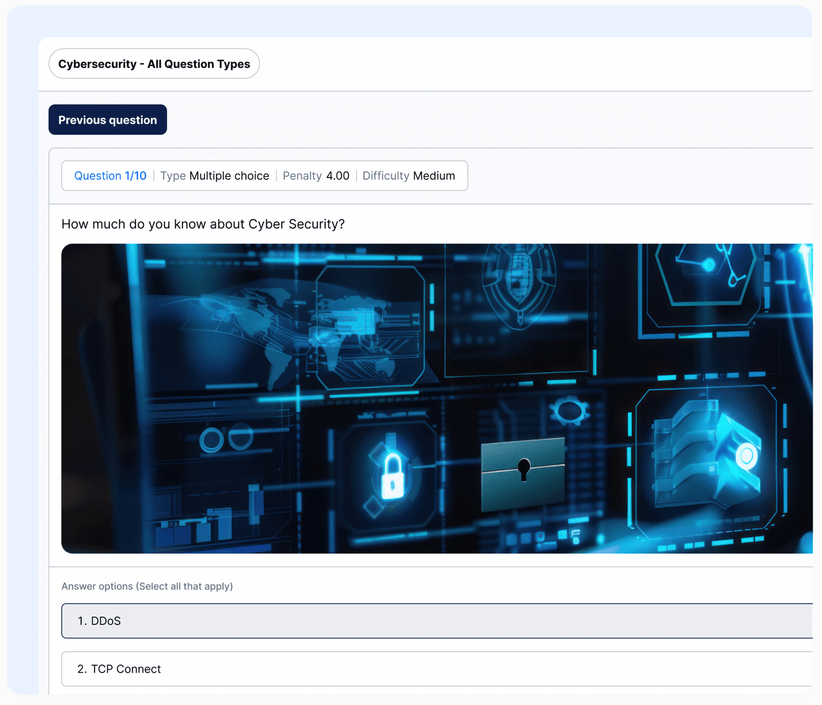Viewport: 822px width, 705px height.
Task: Click the Cybersecurity - All Question Types title pill
Action: click(x=154, y=64)
